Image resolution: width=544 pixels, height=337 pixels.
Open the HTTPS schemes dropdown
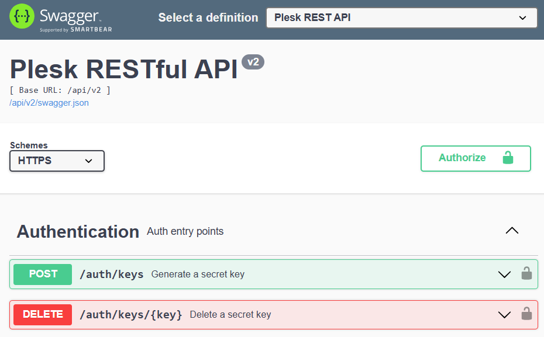[x=57, y=161]
